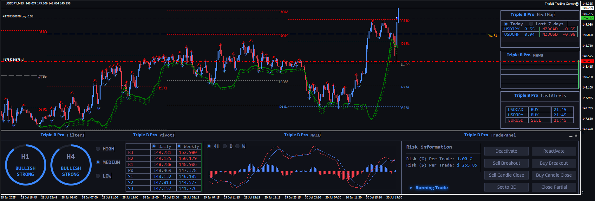Click the H1 bullish strength gauge
Image resolution: width=595 pixels, height=201 pixels.
(25, 165)
